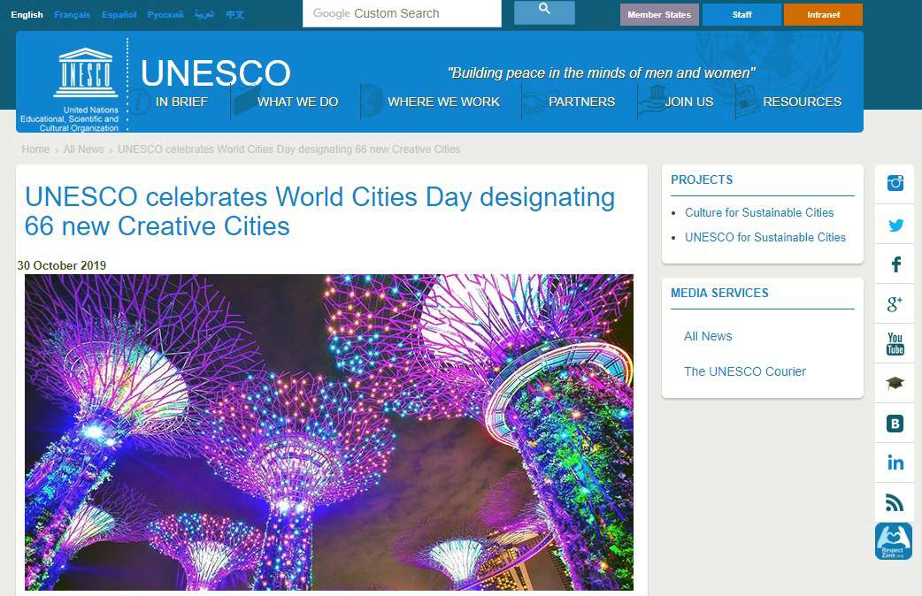This screenshot has width=922, height=596.
Task: Click the date 30 October 2019
Action: tap(62, 265)
